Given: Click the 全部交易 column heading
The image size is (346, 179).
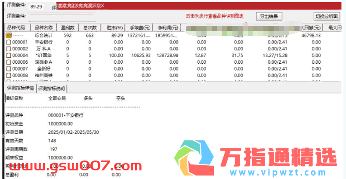Looking at the screenshot, I should tap(57, 99).
